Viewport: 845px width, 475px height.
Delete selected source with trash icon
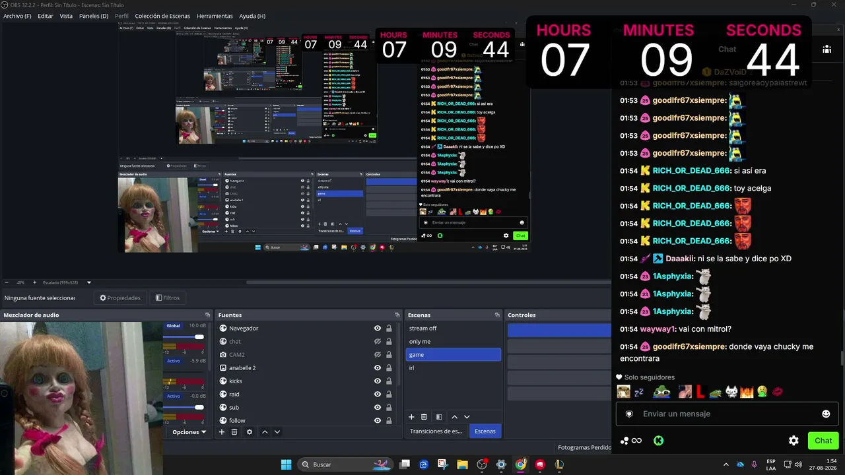point(234,432)
